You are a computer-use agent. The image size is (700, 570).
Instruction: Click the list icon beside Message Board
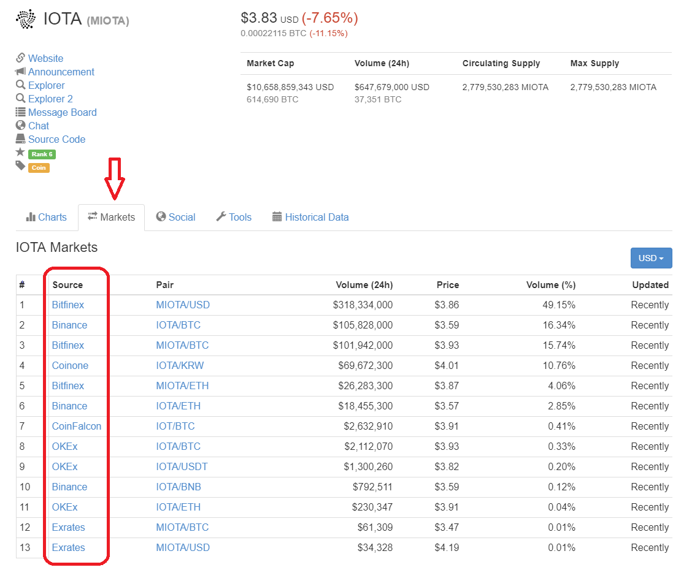coord(21,112)
